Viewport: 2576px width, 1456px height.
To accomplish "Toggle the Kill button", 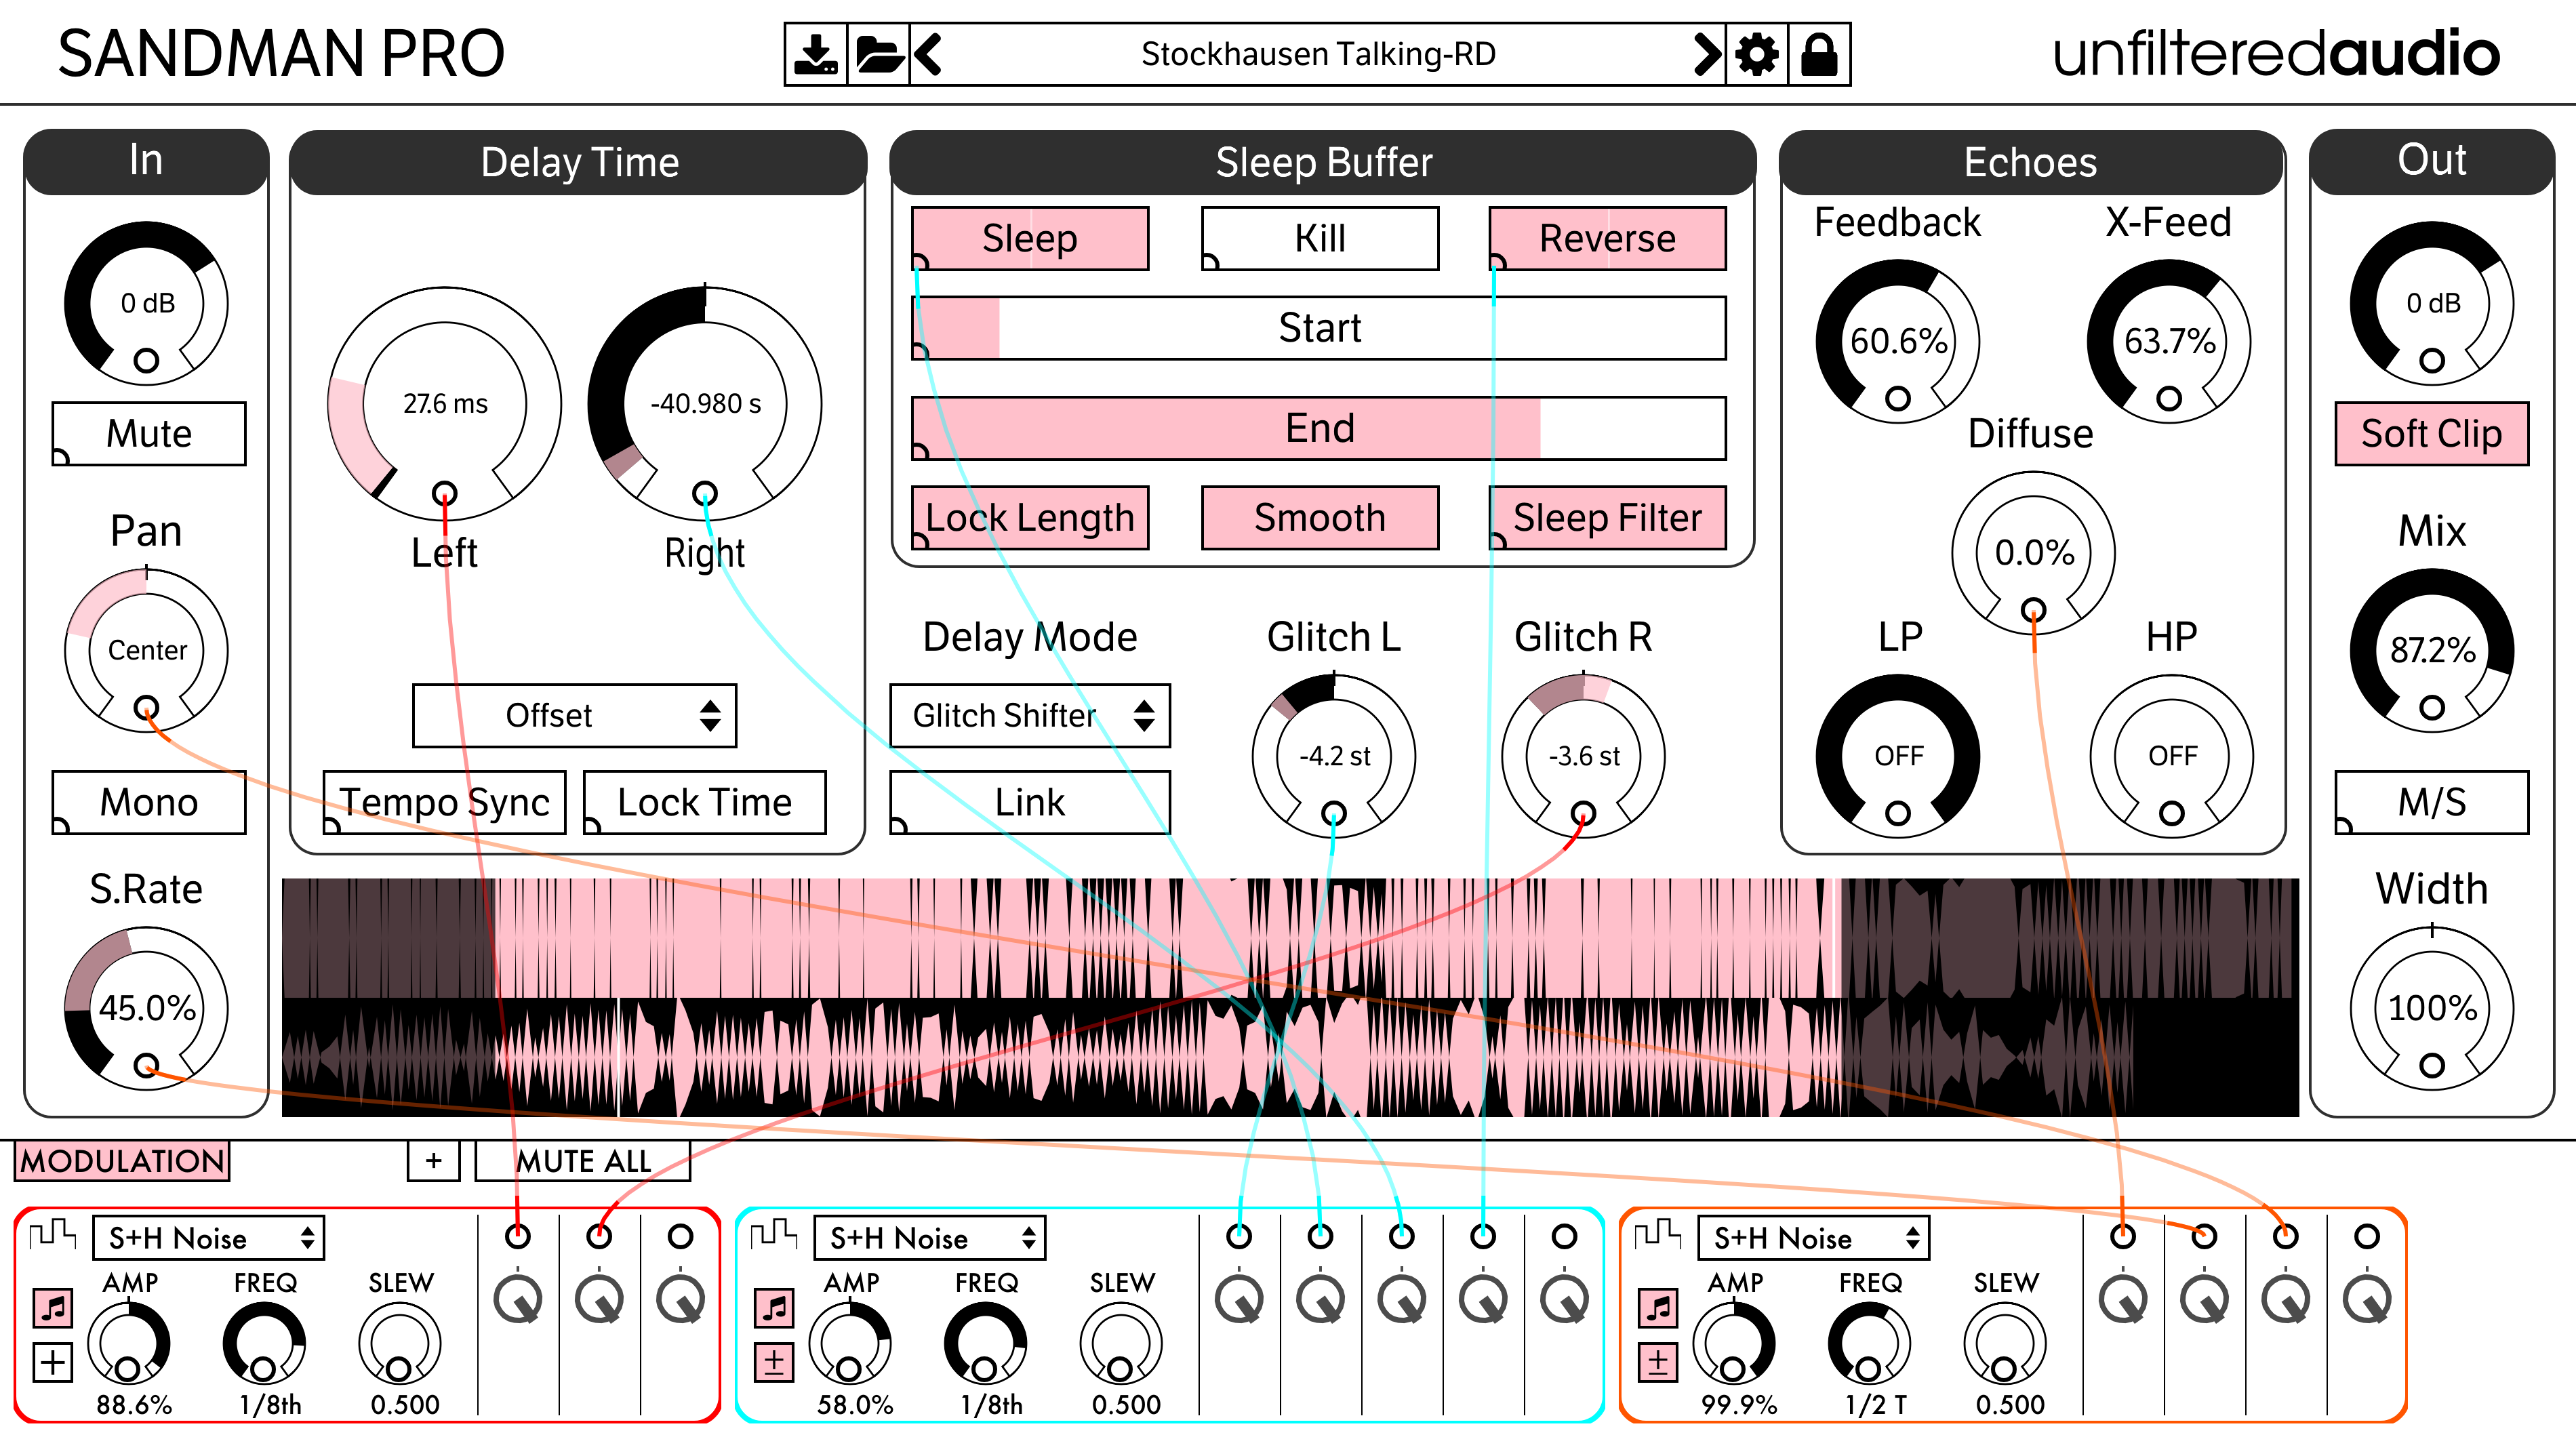I will 1320,239.
